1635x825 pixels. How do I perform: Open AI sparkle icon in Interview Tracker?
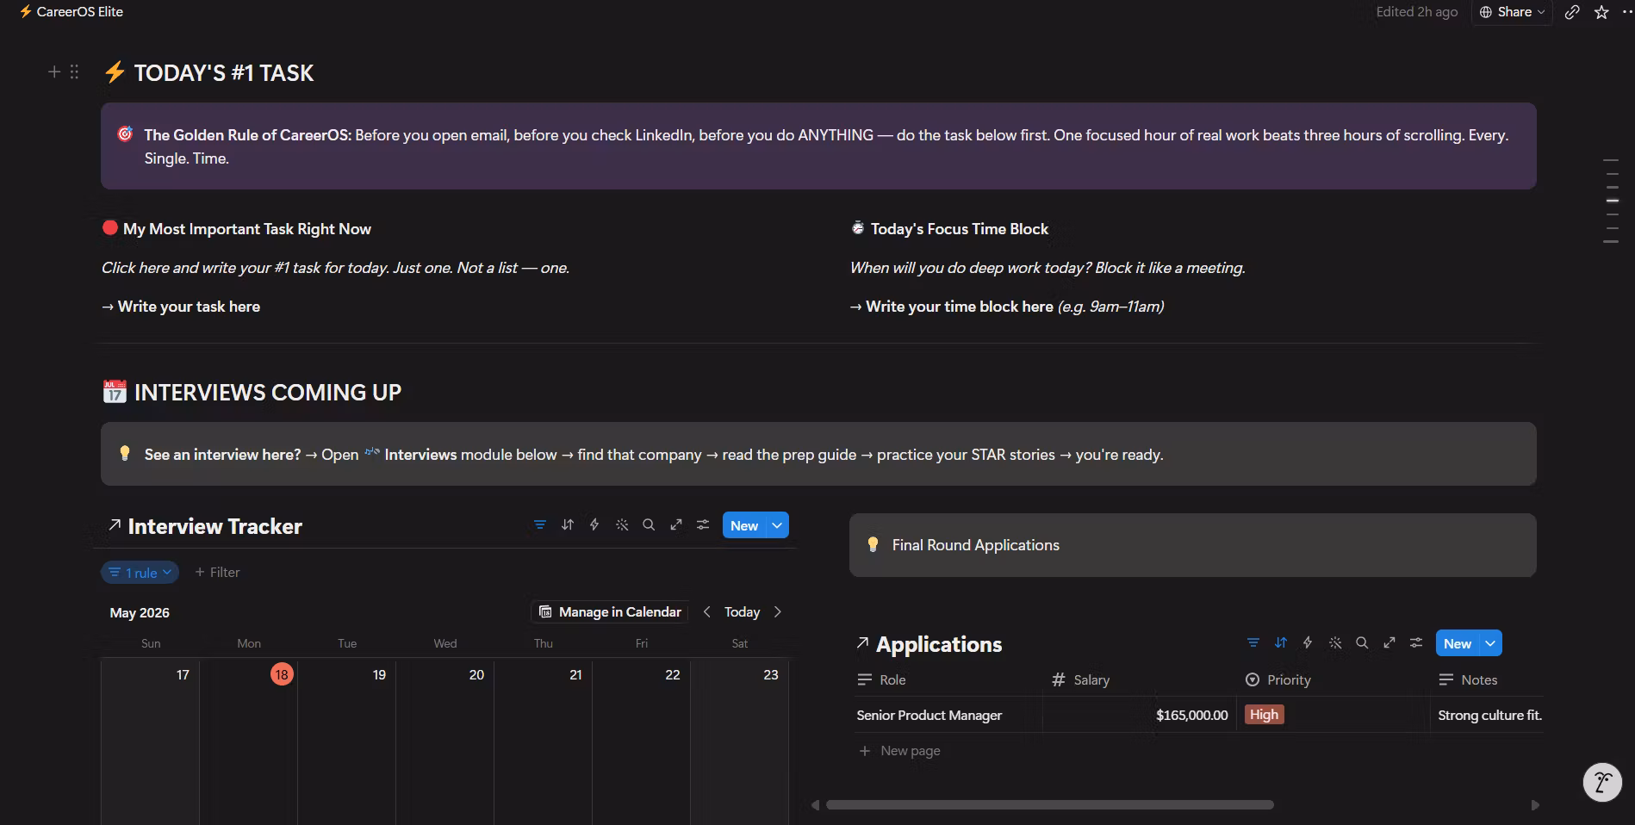click(622, 525)
